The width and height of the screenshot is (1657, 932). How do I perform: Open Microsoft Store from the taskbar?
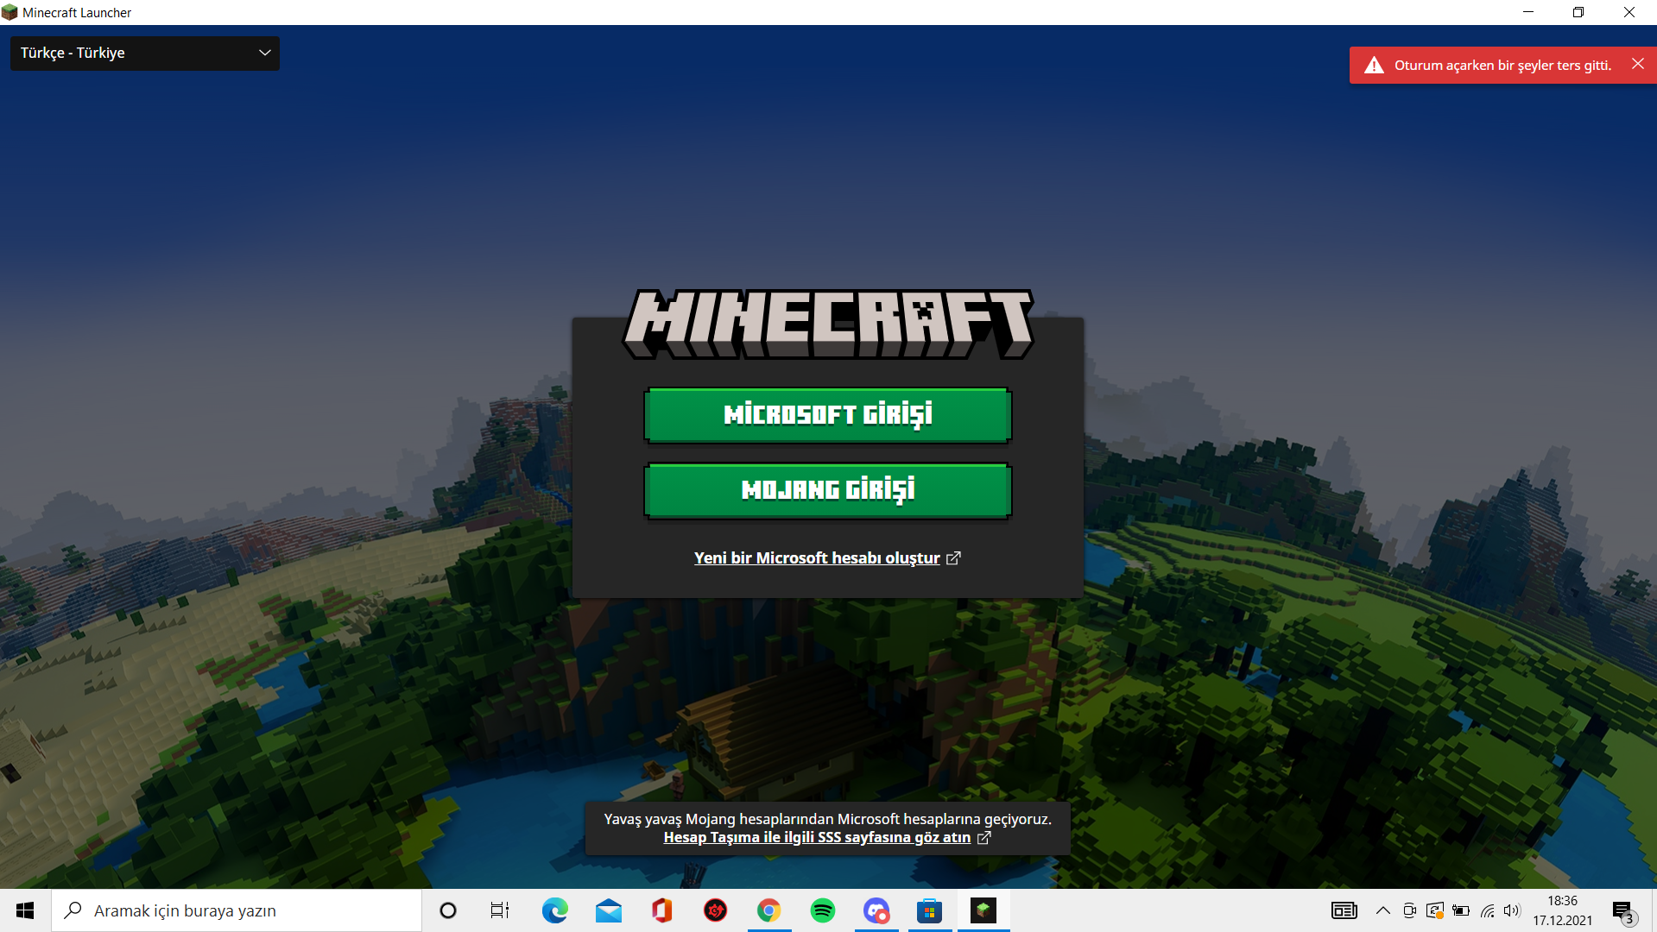tap(930, 910)
